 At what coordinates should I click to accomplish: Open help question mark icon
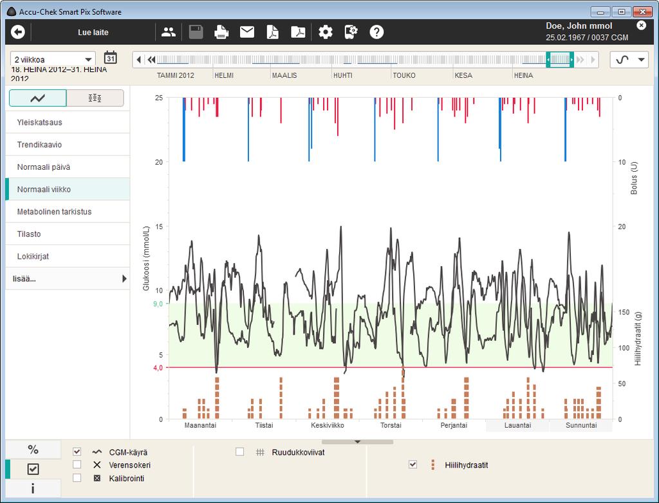[x=376, y=32]
